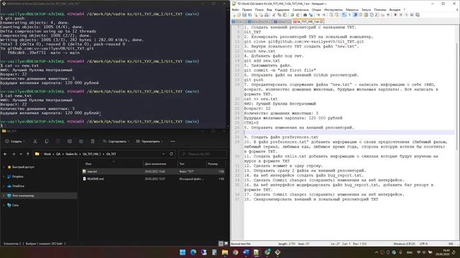Image resolution: width=460 pixels, height=258 pixels.
Task: Open the Файл menu in Notepad++
Action: [235, 9]
